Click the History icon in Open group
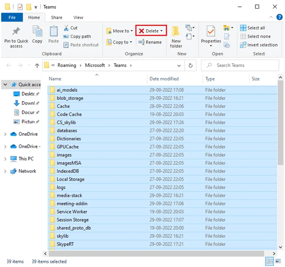This screenshot has height=267, width=285. pos(227,45)
